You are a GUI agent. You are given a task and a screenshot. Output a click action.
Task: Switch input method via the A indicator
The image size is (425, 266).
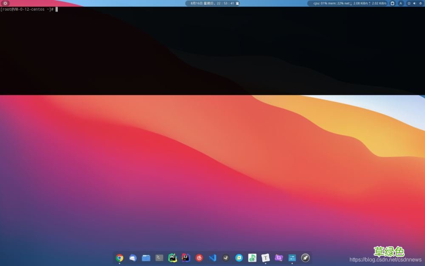(401, 3)
